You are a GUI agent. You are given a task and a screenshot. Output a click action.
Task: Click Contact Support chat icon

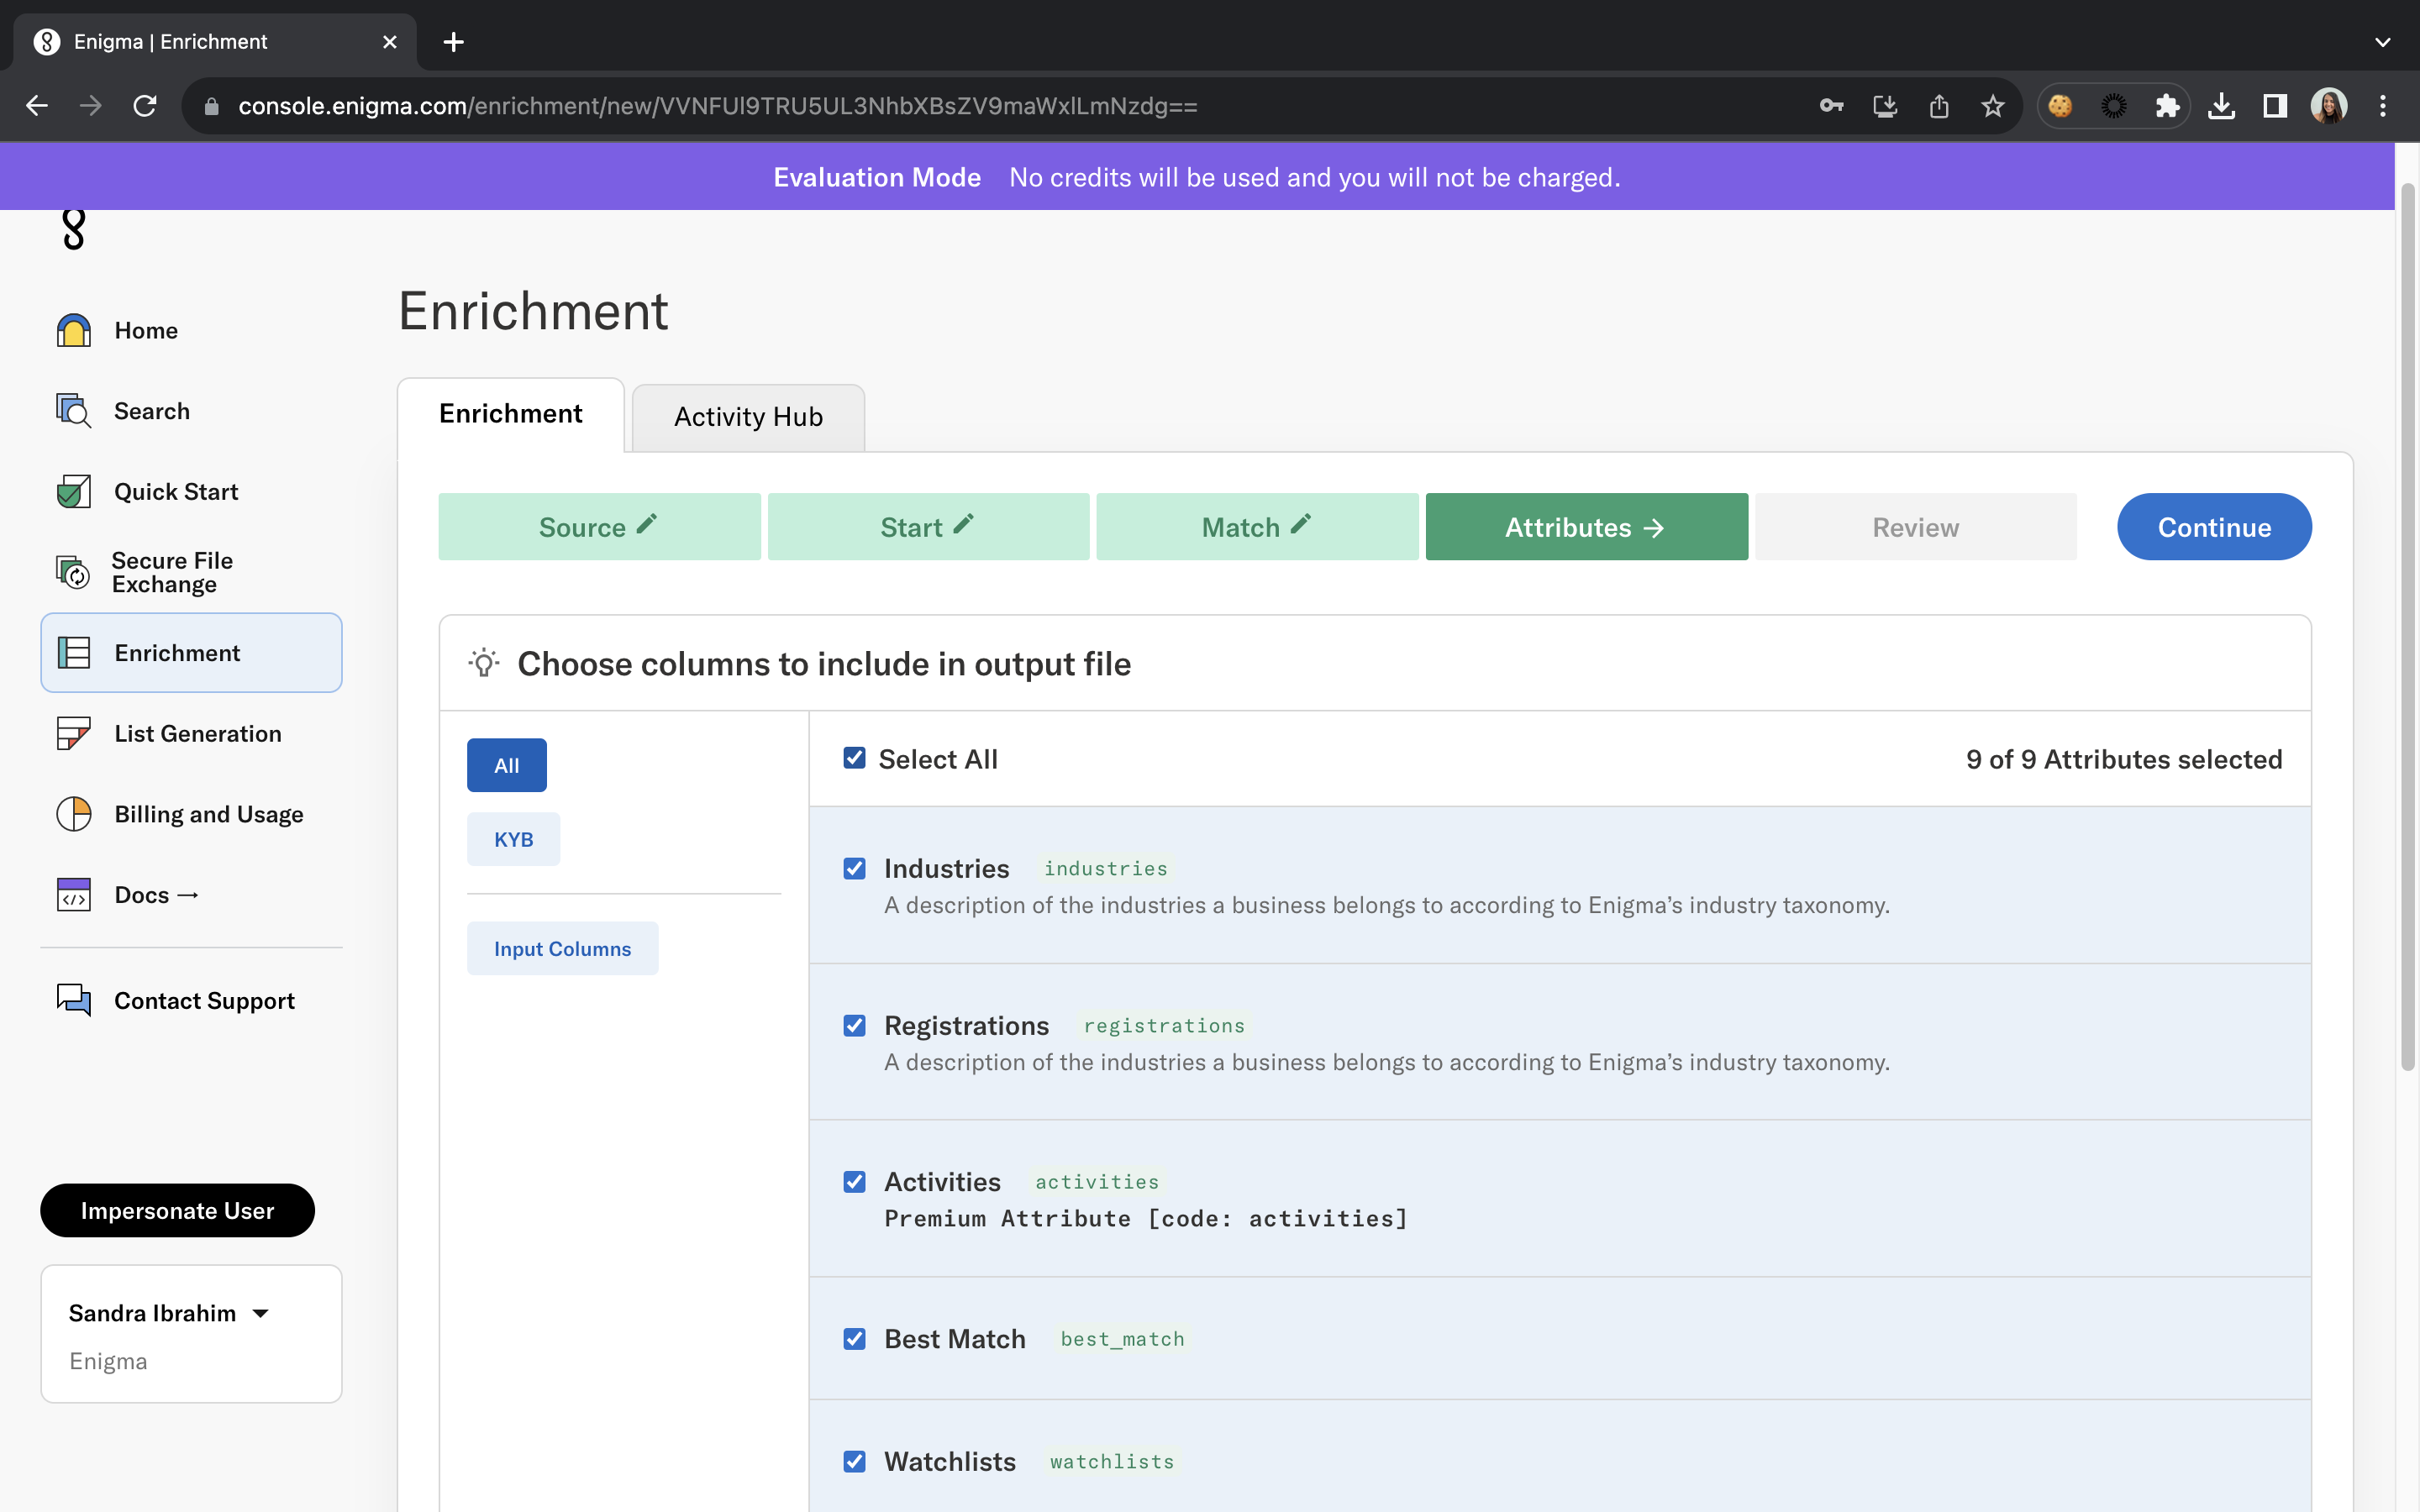[74, 1000]
